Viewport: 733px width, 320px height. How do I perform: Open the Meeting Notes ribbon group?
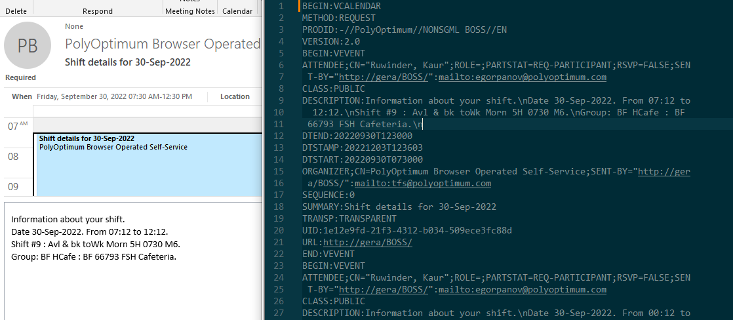[x=189, y=11]
